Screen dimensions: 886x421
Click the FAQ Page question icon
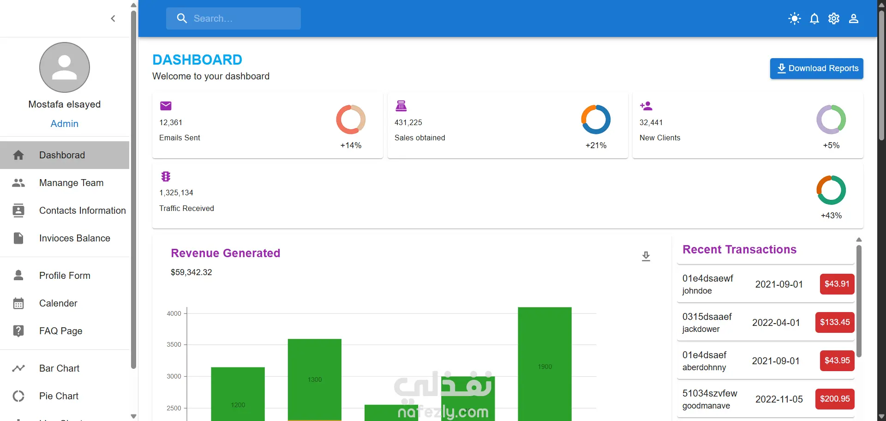(x=18, y=331)
